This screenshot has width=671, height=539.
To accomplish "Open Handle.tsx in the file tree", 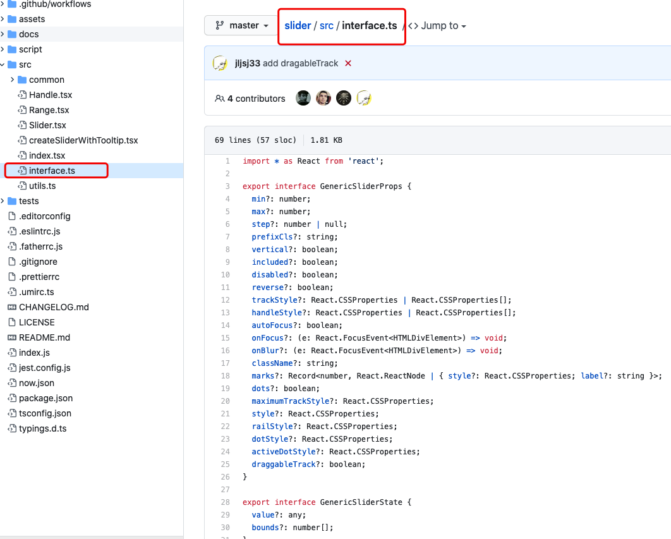I will click(51, 95).
